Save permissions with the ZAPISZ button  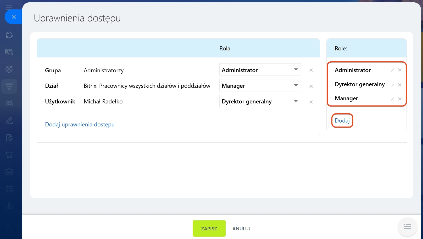click(x=209, y=229)
